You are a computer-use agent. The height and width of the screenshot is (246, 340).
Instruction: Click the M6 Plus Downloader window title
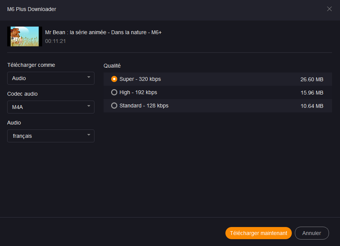31,9
